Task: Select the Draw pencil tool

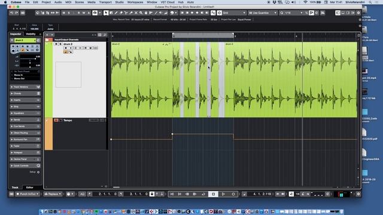Action: click(x=116, y=13)
